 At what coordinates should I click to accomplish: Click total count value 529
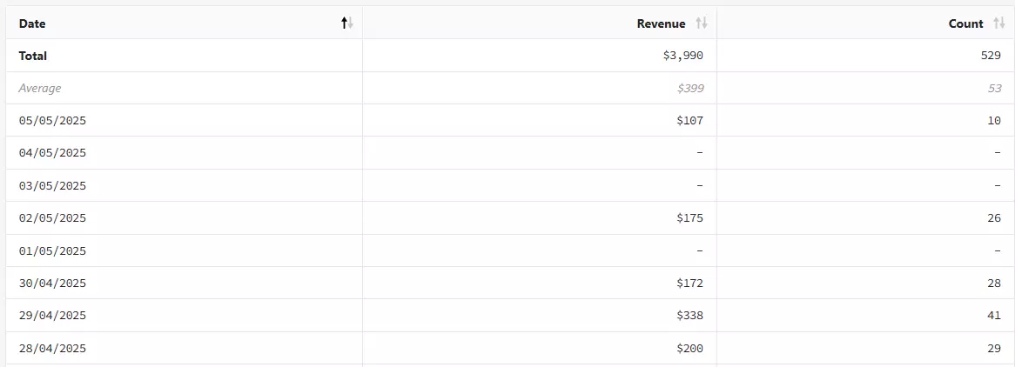(x=991, y=56)
